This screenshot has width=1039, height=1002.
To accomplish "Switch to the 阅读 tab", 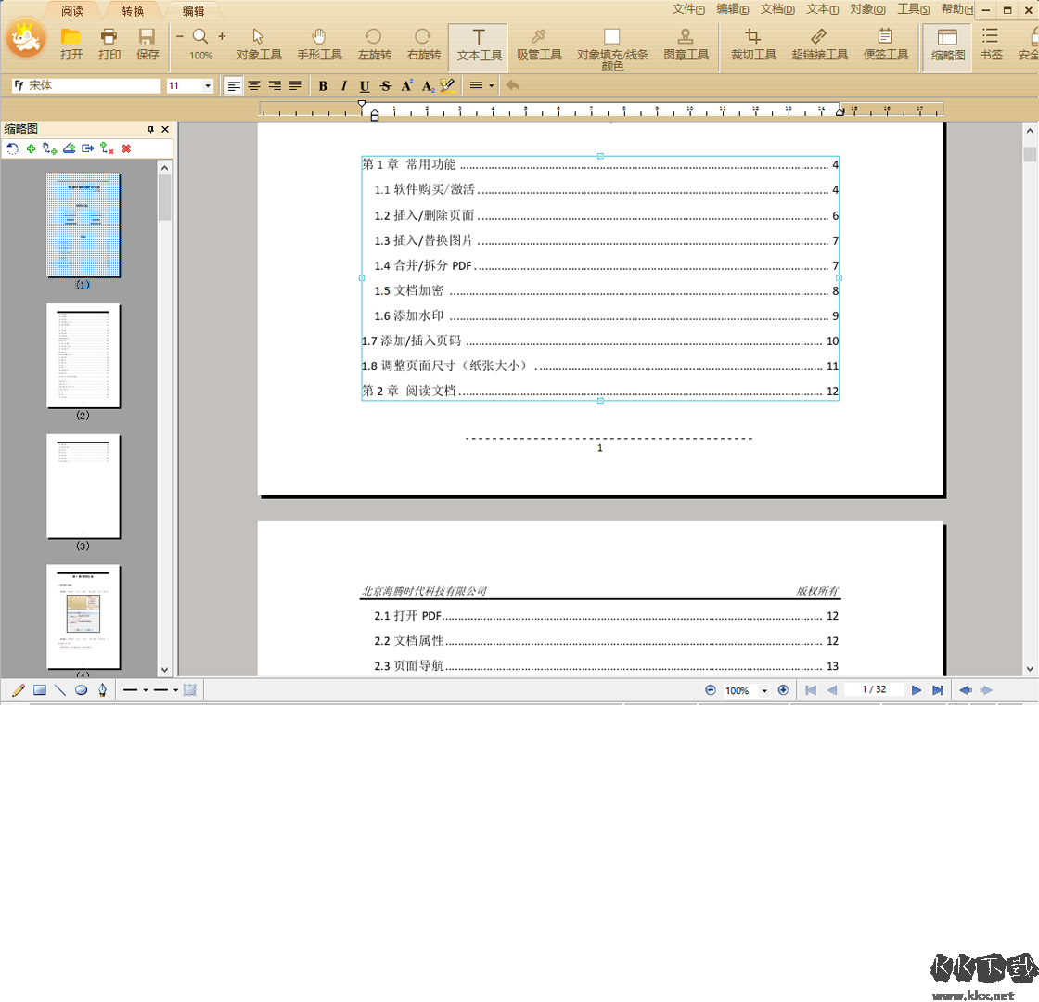I will click(72, 11).
